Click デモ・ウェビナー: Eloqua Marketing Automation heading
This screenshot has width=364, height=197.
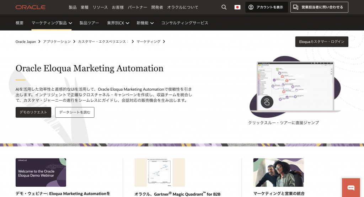[x=63, y=194]
